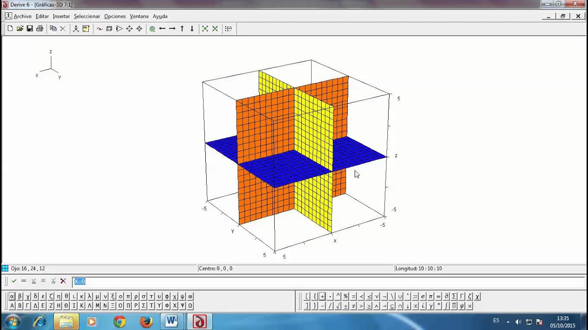Open the Archivo menu

click(23, 16)
